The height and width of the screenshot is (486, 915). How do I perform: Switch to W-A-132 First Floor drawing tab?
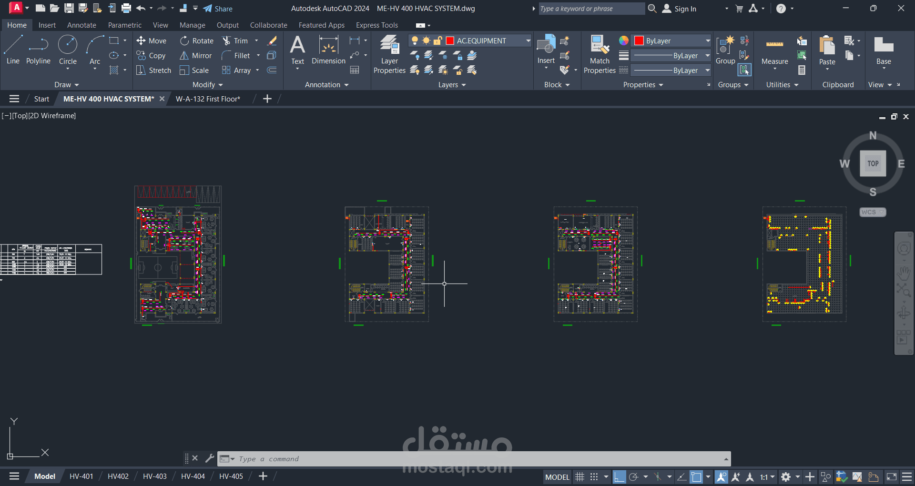pos(208,99)
